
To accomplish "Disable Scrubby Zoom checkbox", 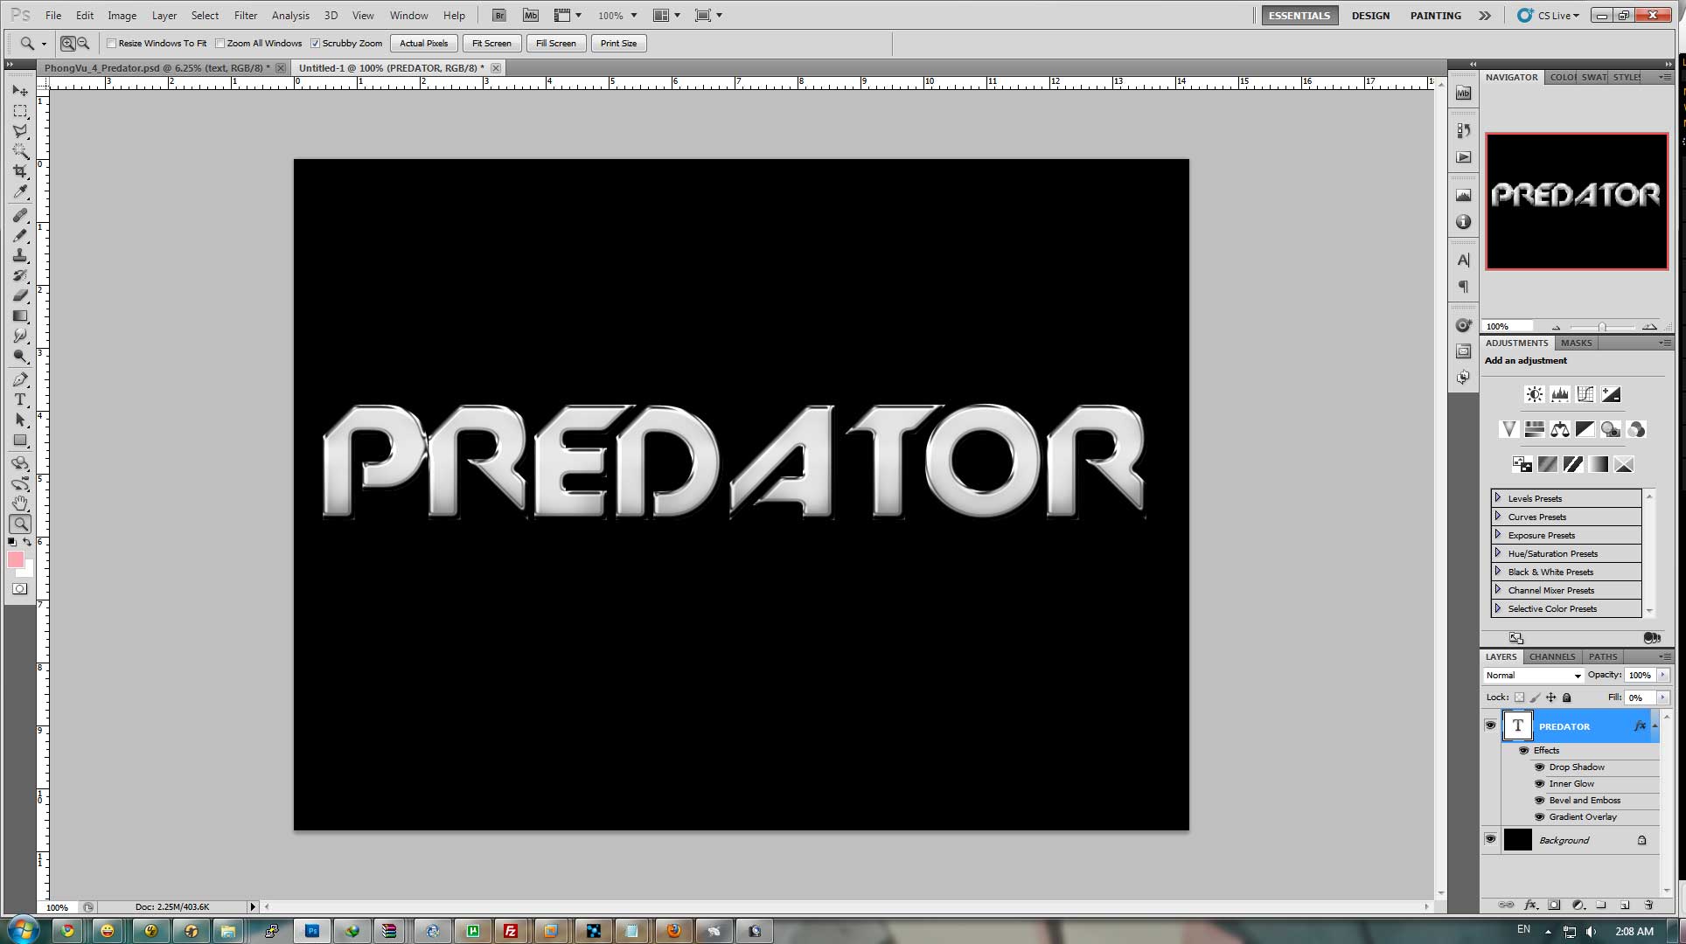I will point(315,43).
